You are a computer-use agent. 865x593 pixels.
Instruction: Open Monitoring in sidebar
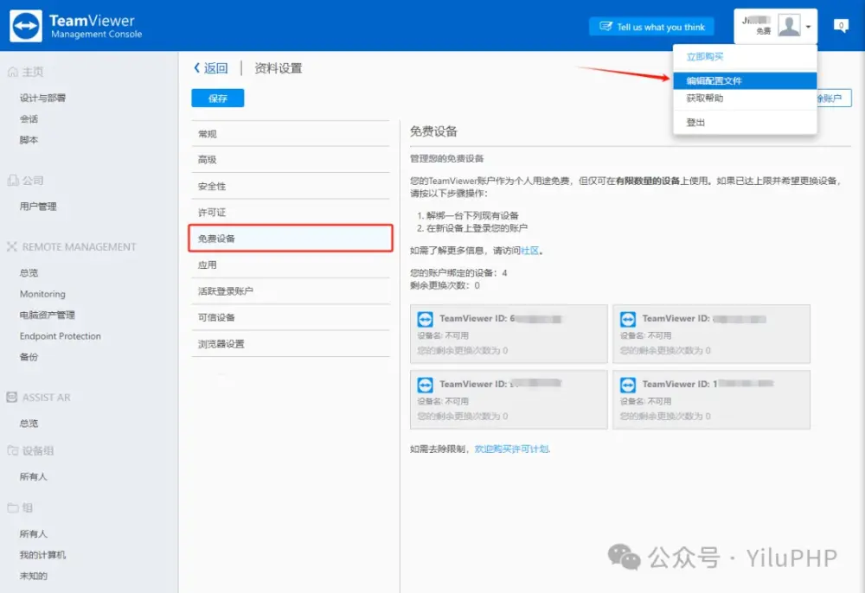point(42,294)
